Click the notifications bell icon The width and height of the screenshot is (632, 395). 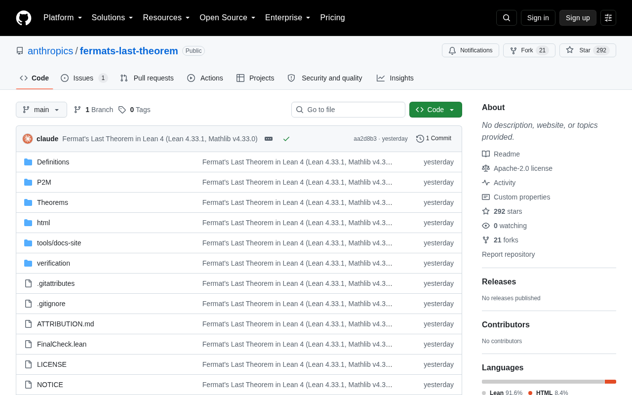pyautogui.click(x=452, y=50)
